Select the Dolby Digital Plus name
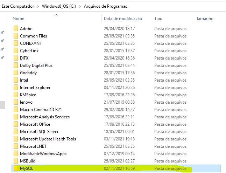 (x=36, y=65)
